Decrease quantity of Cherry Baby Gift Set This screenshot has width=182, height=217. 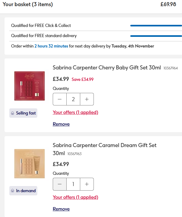coord(60,99)
